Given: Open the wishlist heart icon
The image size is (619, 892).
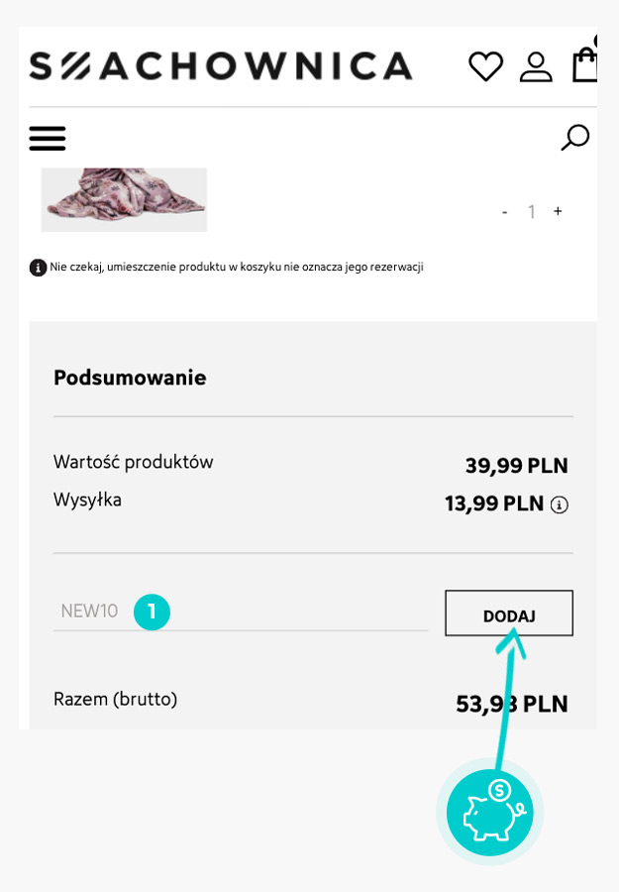Looking at the screenshot, I should [485, 66].
